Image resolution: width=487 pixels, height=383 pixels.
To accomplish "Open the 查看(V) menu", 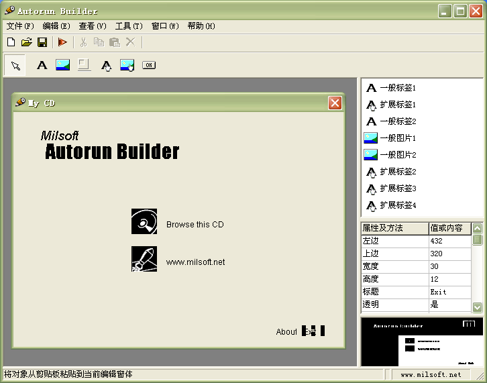I will point(93,26).
